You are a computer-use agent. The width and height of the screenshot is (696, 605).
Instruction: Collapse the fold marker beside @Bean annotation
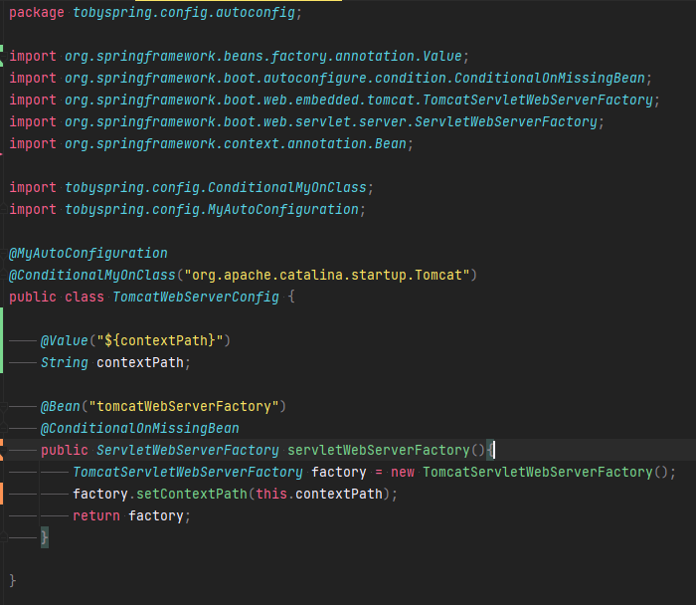point(3,406)
